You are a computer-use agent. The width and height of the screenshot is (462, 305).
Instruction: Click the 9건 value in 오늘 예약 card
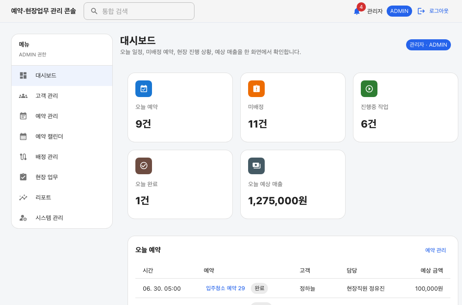(143, 124)
